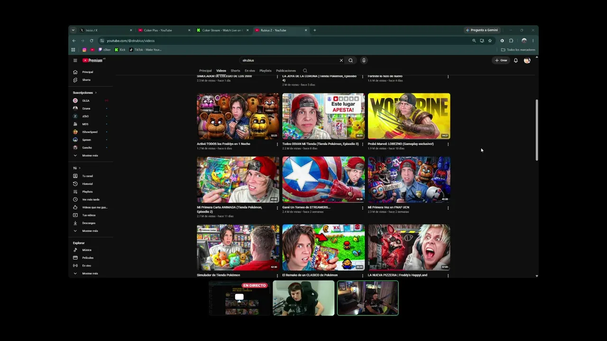Expand the Suscripciones section header
The width and height of the screenshot is (607, 341).
click(85, 93)
